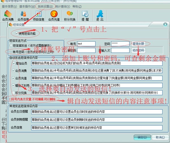The height and width of the screenshot is (143, 170).
Task: Toggle the 会员充值 auto-send checkbox
Action: pyautogui.click(x=13, y=78)
